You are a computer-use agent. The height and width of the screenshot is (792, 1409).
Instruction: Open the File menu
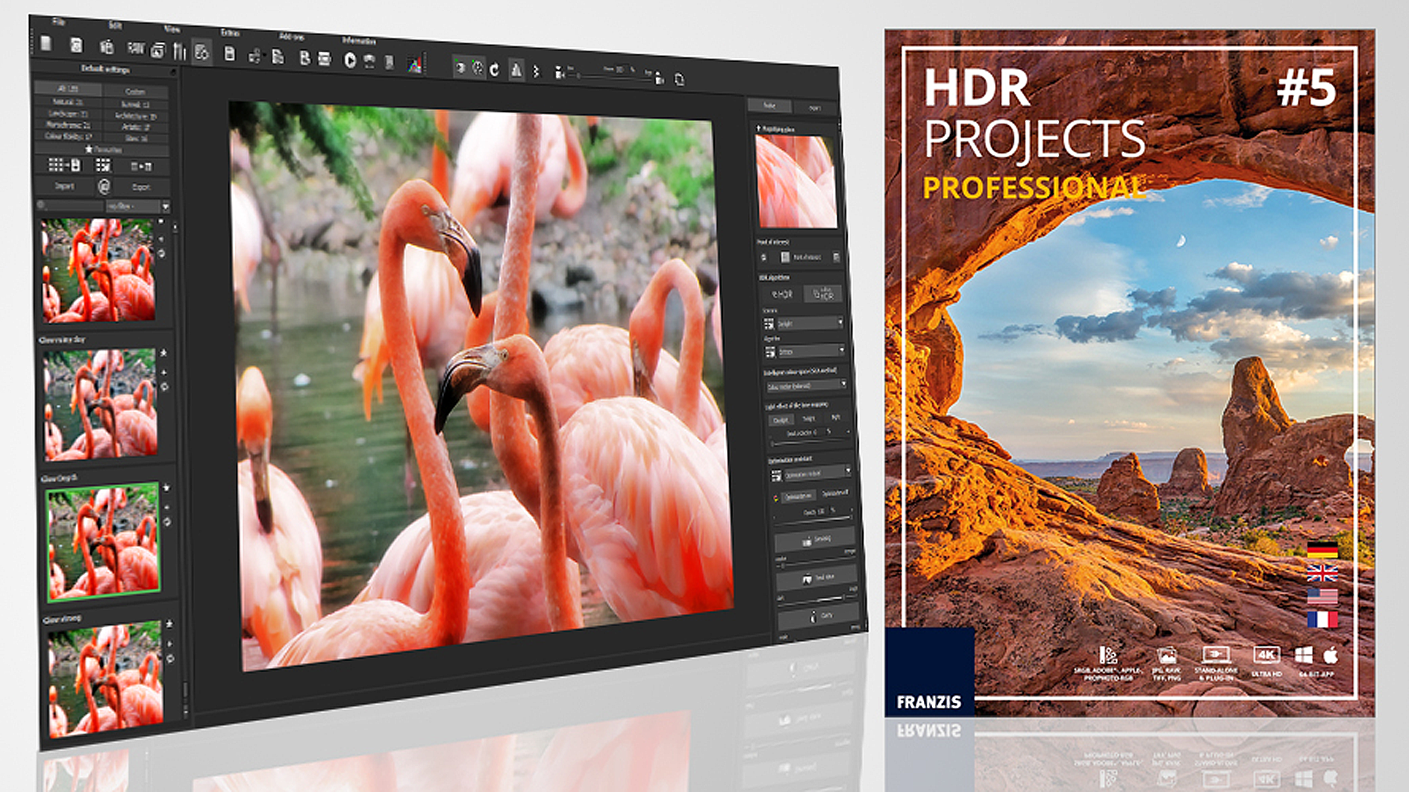pyautogui.click(x=58, y=21)
